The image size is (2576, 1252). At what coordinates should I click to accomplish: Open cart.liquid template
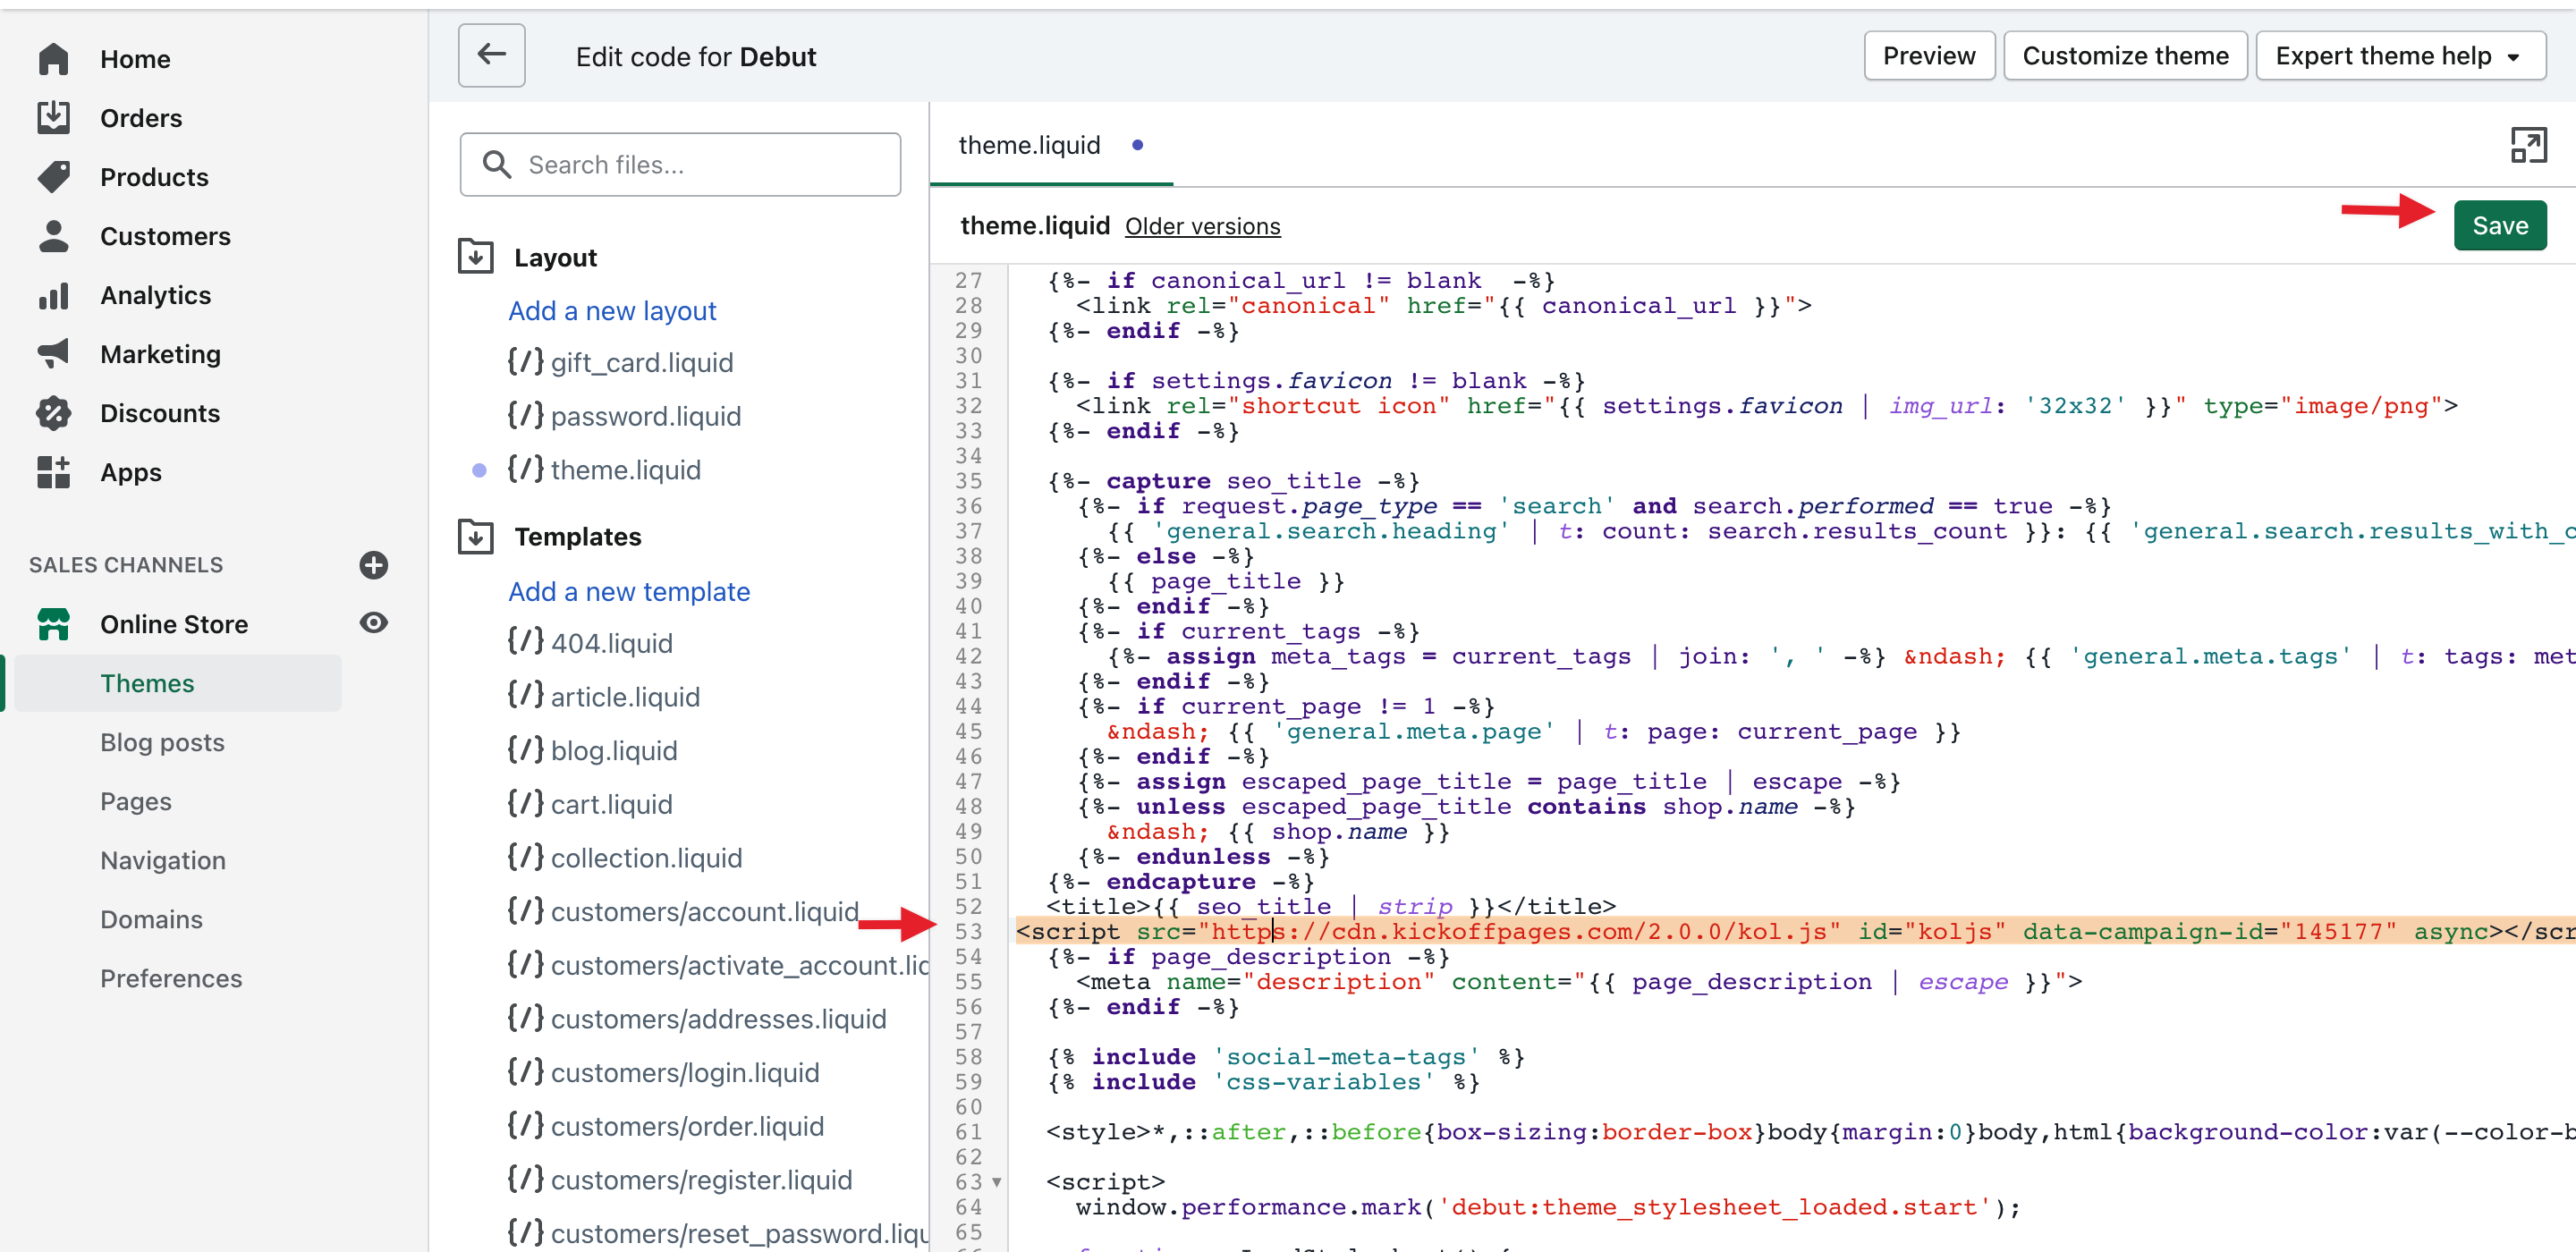click(590, 805)
